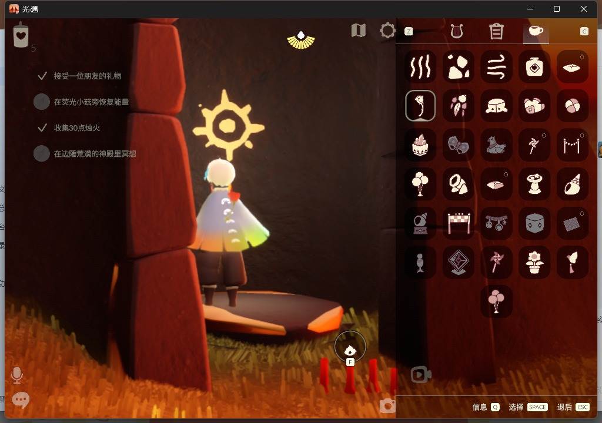602x423 pixels.
Task: Click the 信息 Q info button
Action: tap(486, 407)
